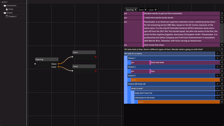Click the plus icon on 'what is love?' row
Image resolution: width=224 pixels, height=126 pixels.
tap(217, 88)
